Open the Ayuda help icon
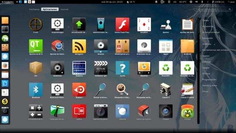Screen dimensions: 236x133 point(122,68)
